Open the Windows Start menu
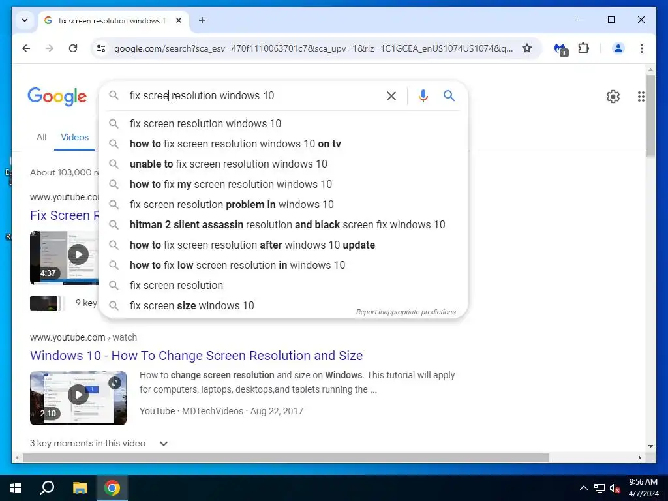668x501 pixels. pos(16,488)
